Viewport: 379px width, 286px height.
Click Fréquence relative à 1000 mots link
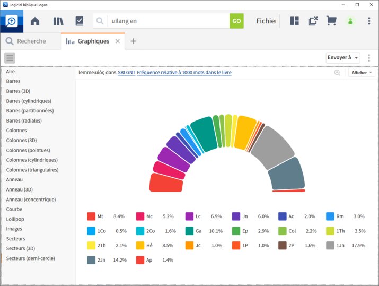[x=184, y=72]
